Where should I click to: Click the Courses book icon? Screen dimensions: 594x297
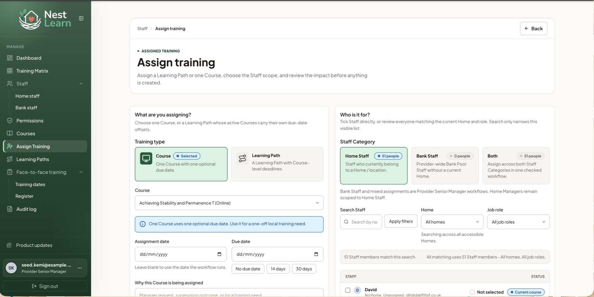(x=10, y=134)
